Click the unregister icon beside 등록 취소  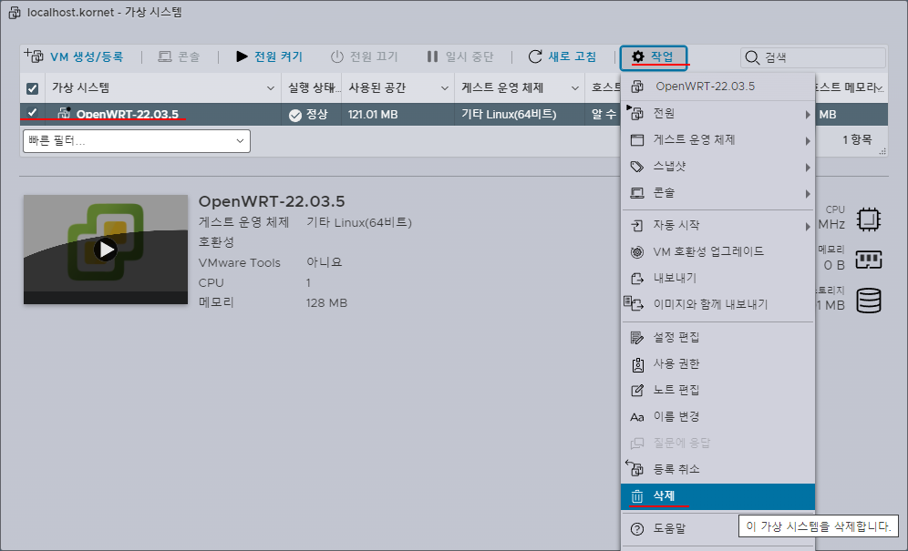click(x=635, y=467)
